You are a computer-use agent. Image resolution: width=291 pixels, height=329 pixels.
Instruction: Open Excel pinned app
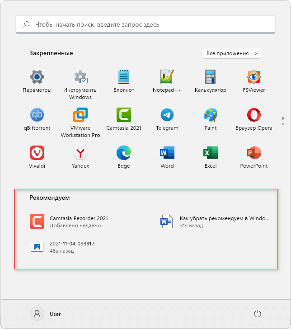211,157
